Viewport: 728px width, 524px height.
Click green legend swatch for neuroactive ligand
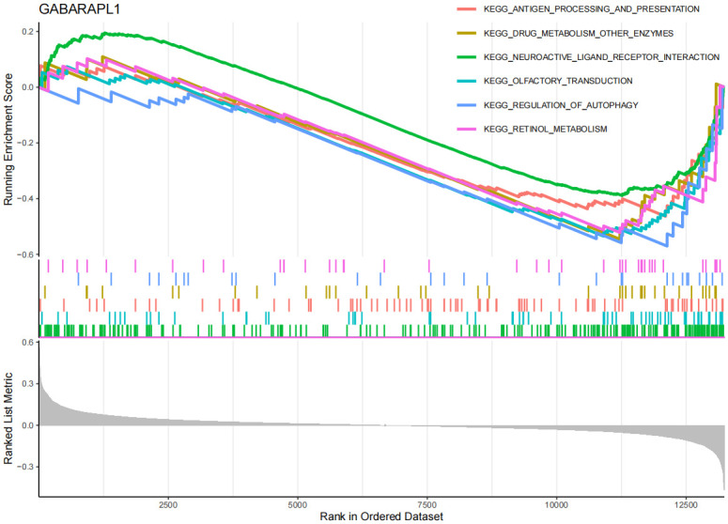[467, 57]
